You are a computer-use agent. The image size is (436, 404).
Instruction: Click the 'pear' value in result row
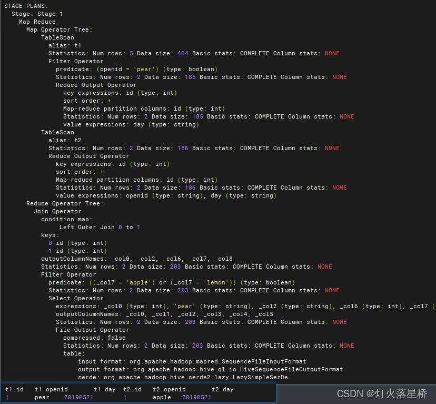coord(42,397)
